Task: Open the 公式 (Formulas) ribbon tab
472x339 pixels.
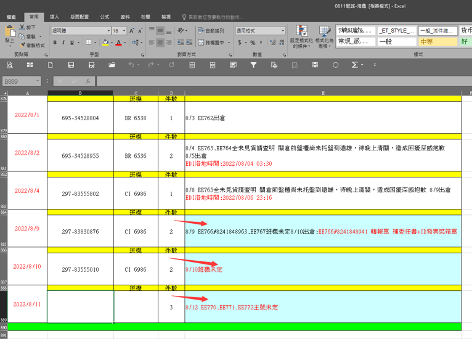Action: [104, 17]
